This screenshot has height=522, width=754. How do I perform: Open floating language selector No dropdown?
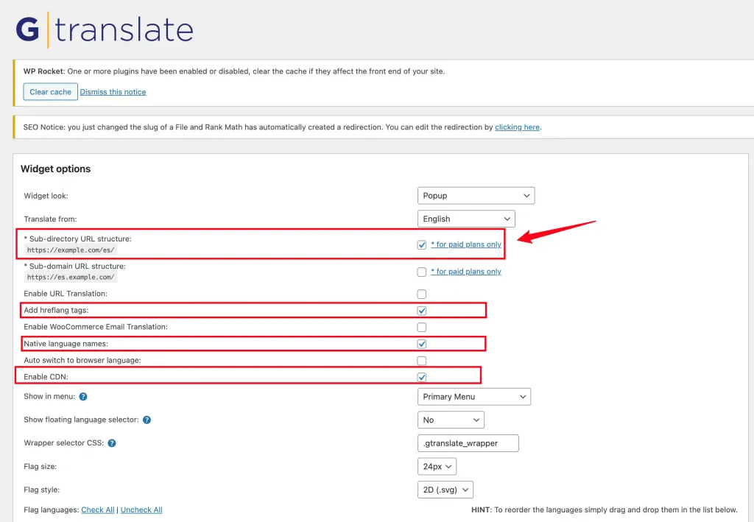pos(451,420)
